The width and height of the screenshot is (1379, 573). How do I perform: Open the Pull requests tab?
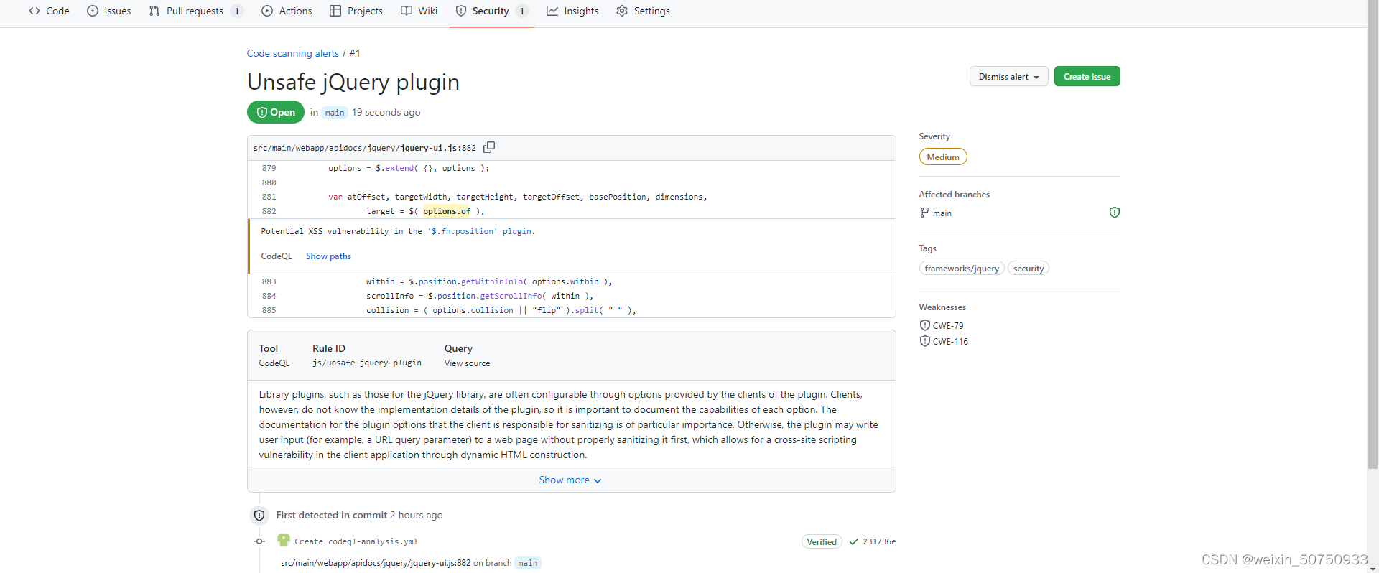(196, 11)
